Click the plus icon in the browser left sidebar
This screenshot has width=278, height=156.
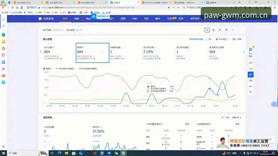coord(3,26)
